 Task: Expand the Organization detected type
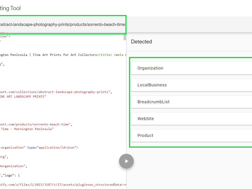[150, 68]
